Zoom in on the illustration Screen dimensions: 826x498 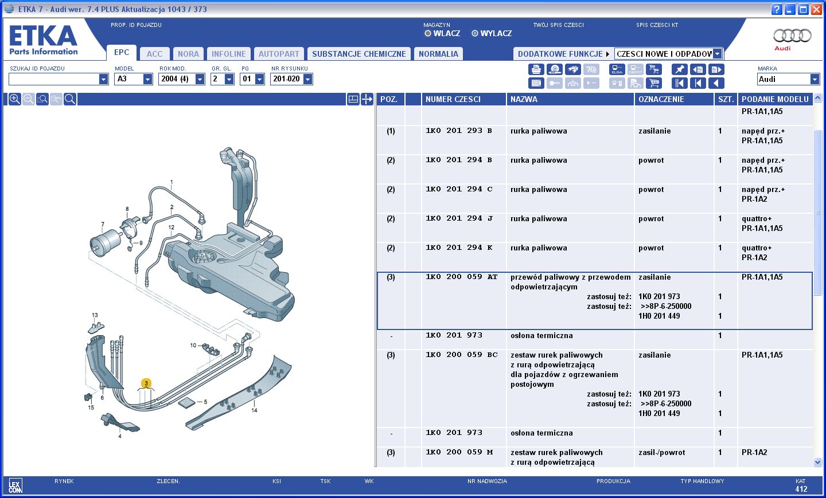click(15, 99)
